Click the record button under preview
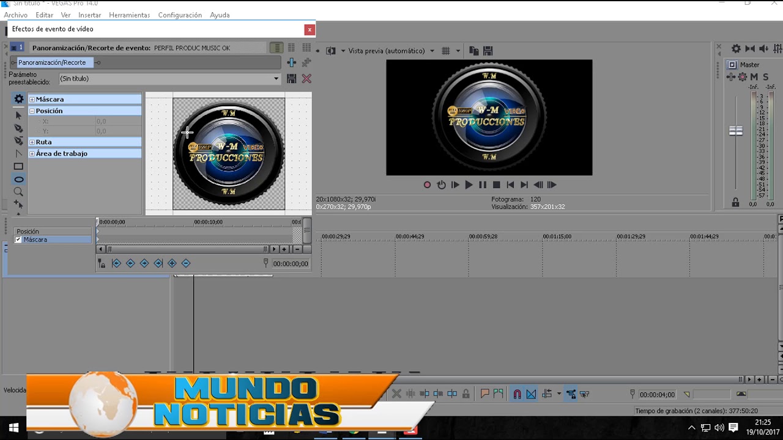 click(x=427, y=185)
